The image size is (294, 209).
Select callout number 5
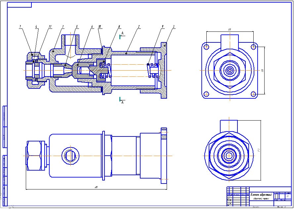pyautogui.click(x=77, y=27)
